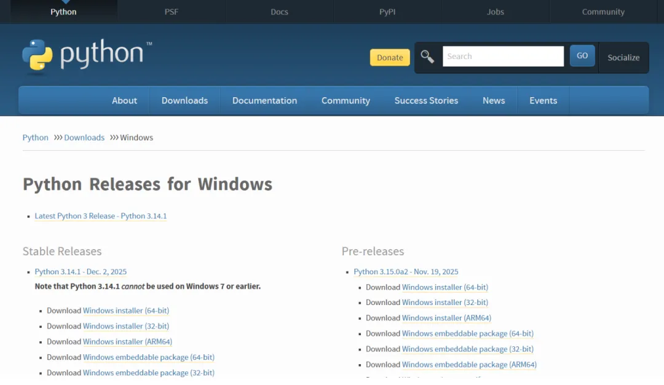Click the yellow Donate button
The height and width of the screenshot is (385, 664).
click(x=390, y=57)
